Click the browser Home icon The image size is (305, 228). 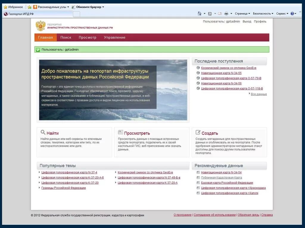199,13
